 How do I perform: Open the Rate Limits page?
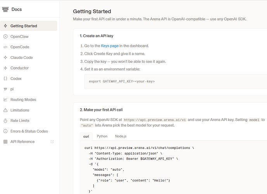29,121
